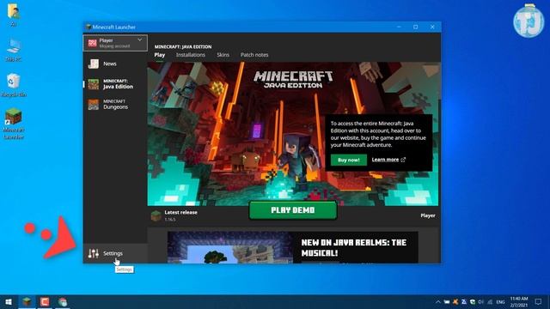Switch to the Play tab

(160, 55)
